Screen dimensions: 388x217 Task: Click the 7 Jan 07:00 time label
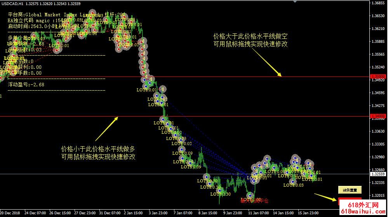(x=183, y=213)
